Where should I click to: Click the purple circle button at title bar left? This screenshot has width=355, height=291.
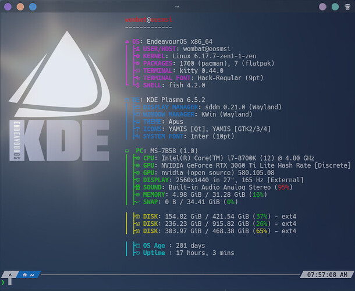coord(7,7)
